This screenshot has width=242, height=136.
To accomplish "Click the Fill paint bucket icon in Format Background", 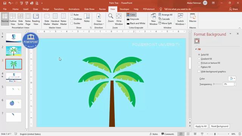I will pyautogui.click(x=197, y=41).
